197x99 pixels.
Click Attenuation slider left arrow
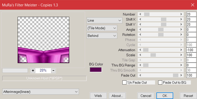[x=140, y=50]
